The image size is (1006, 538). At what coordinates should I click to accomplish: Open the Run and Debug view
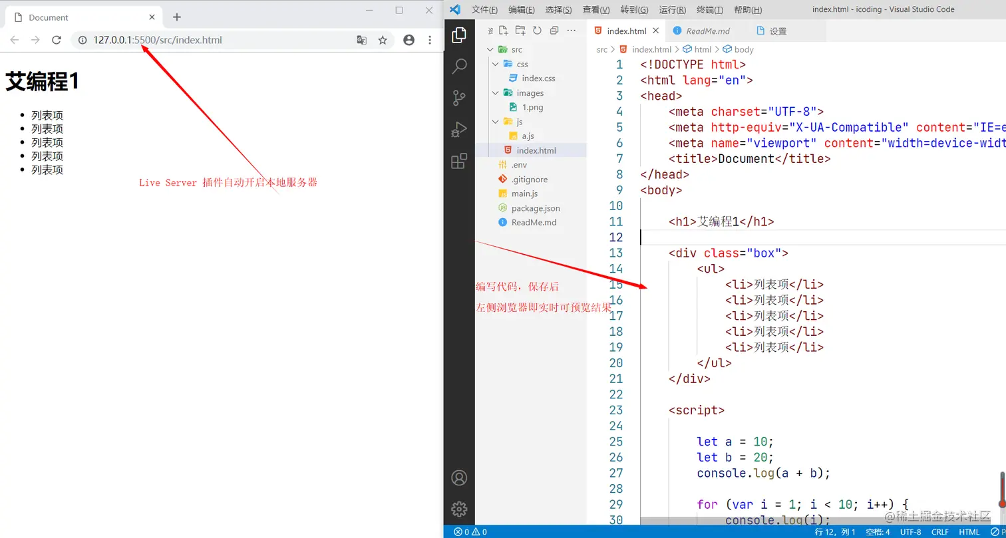click(x=459, y=129)
